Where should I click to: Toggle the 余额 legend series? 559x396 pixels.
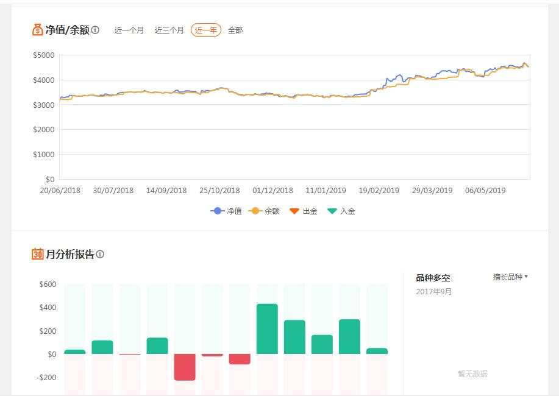click(264, 211)
